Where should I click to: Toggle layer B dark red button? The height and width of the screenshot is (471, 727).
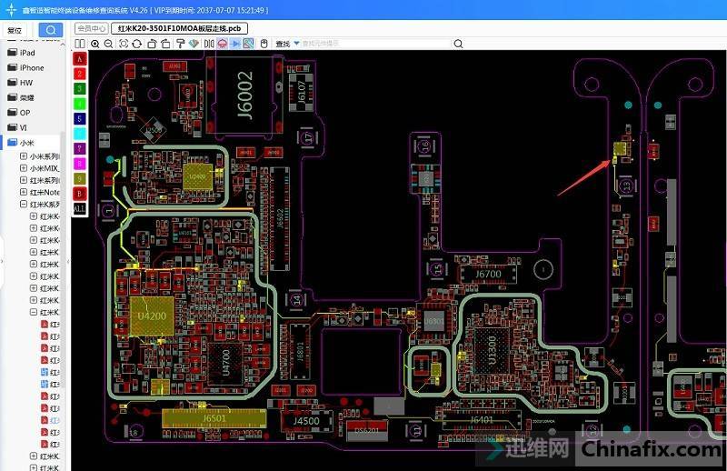click(79, 193)
